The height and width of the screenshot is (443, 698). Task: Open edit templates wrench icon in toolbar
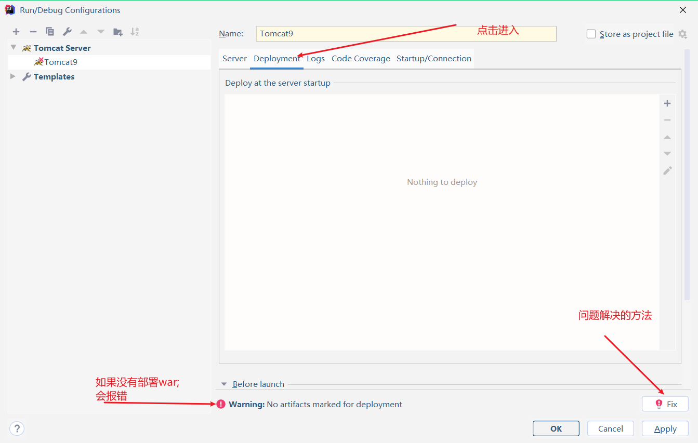click(67, 32)
